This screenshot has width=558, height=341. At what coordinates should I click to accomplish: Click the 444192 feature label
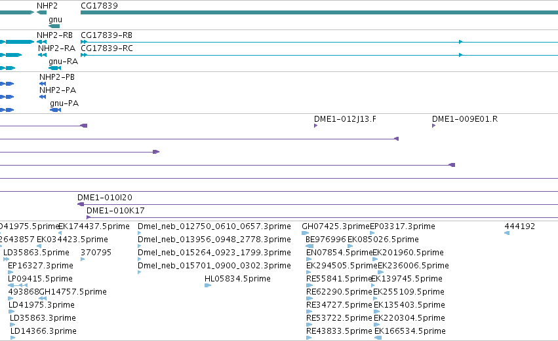click(519, 226)
